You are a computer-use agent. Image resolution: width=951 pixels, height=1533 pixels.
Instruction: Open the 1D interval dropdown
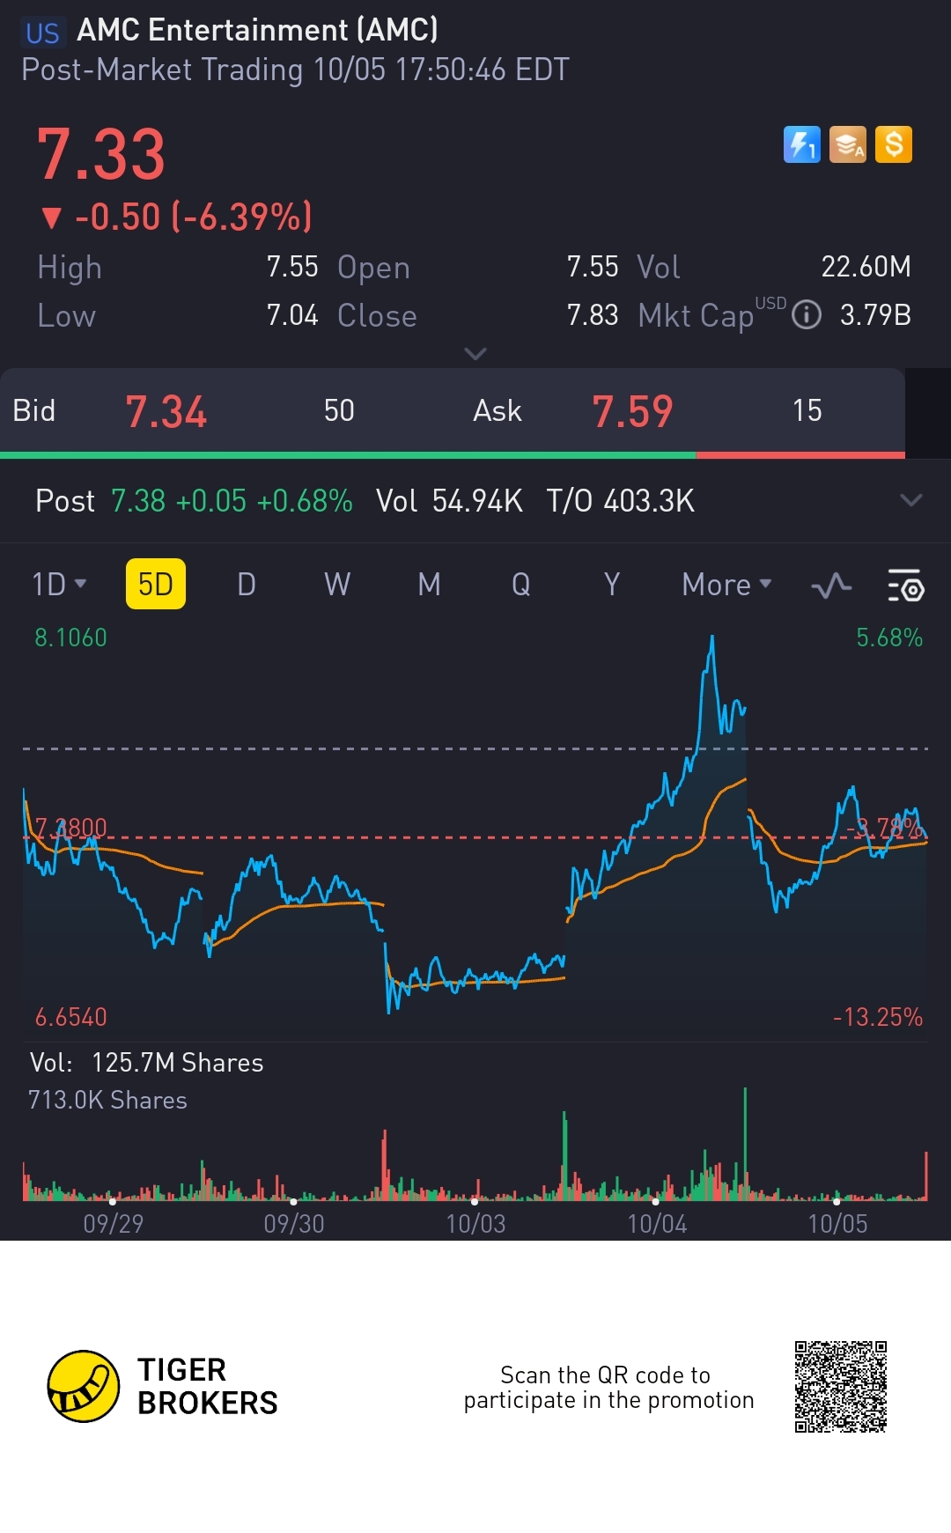click(59, 584)
